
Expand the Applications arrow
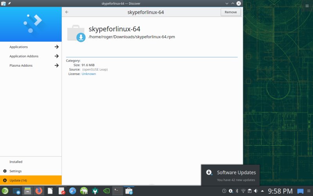click(57, 47)
